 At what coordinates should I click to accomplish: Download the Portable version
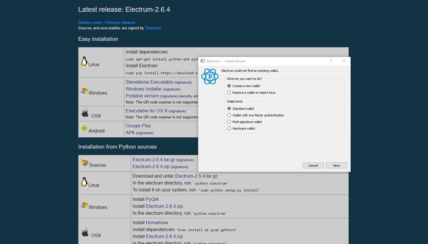[142, 96]
